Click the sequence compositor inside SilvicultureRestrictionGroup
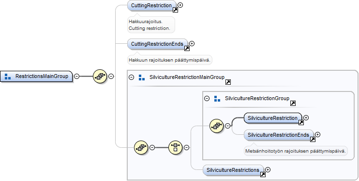Viewport: 359px width, 181px height. (x=217, y=126)
